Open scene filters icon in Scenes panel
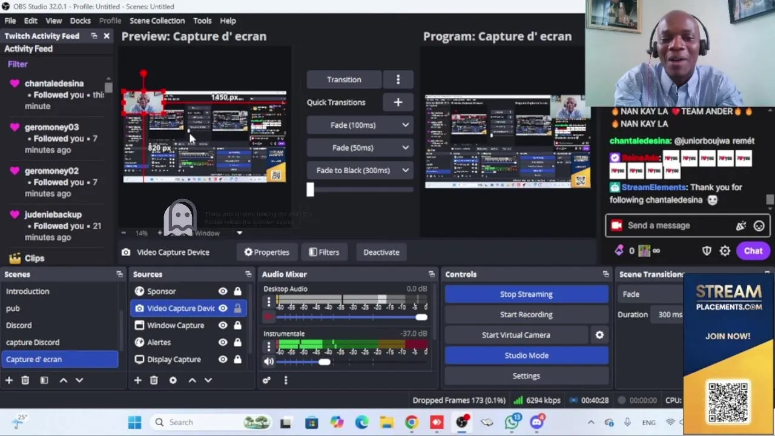Screen dimensions: 775x436 point(44,380)
